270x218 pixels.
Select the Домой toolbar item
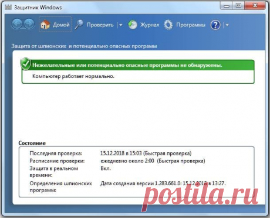(55, 25)
